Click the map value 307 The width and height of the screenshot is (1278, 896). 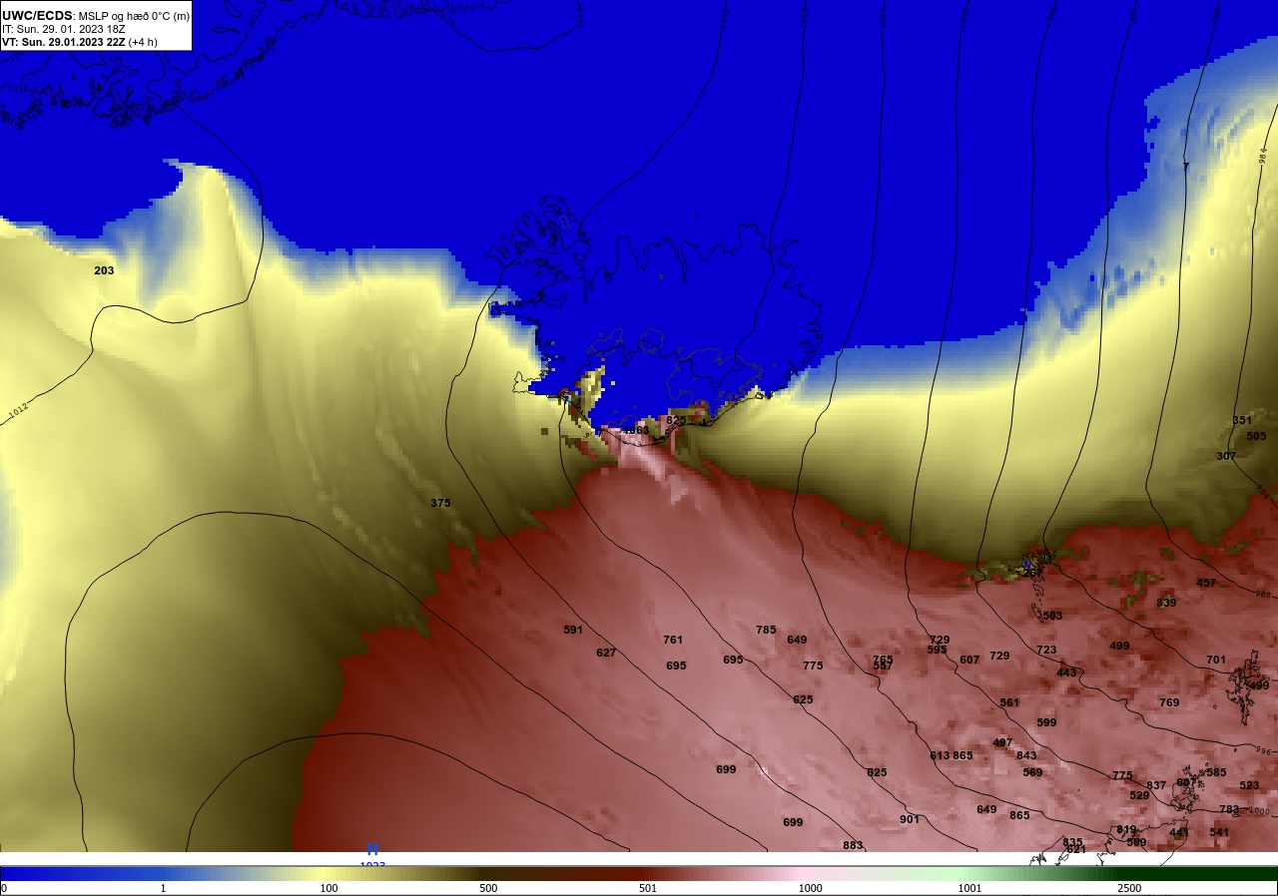tap(1226, 456)
